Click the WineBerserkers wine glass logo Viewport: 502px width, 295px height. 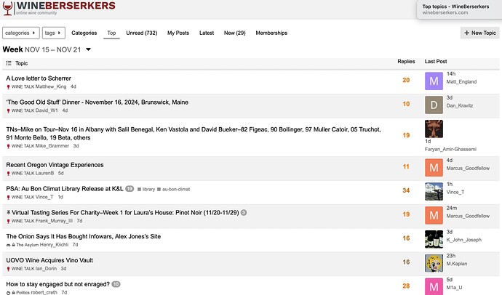click(x=7, y=8)
